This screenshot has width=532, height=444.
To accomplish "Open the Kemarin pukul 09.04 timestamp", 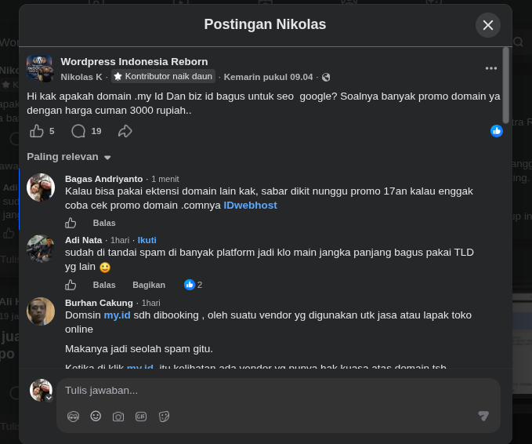I will (269, 77).
